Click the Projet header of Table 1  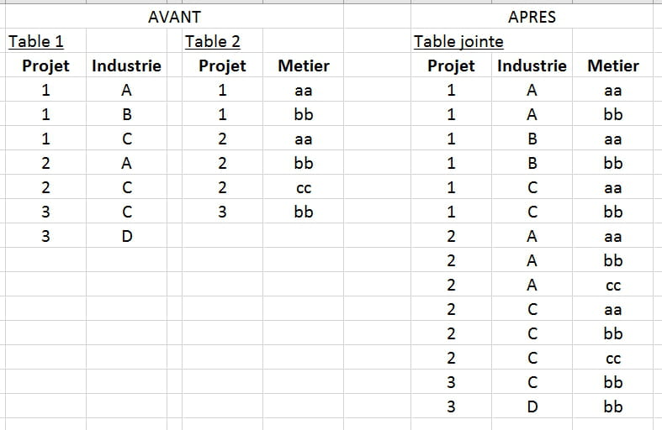(x=45, y=66)
